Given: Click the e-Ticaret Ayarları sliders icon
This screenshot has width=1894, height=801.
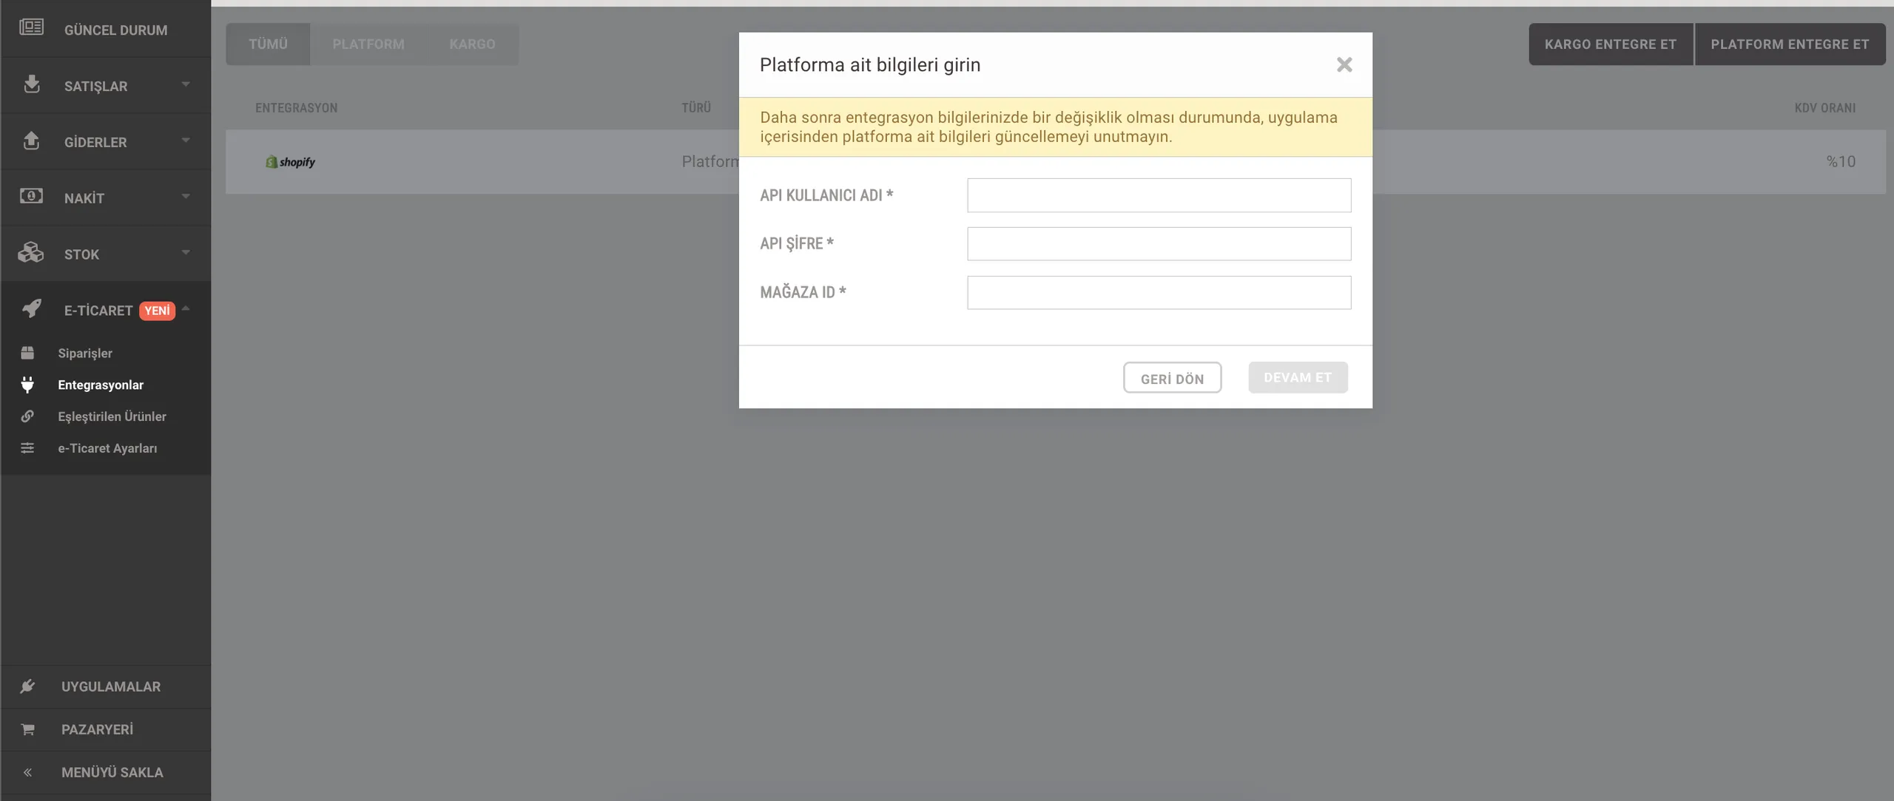Looking at the screenshot, I should [x=27, y=448].
